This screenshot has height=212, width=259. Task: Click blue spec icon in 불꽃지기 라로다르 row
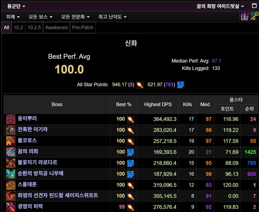tap(130, 163)
